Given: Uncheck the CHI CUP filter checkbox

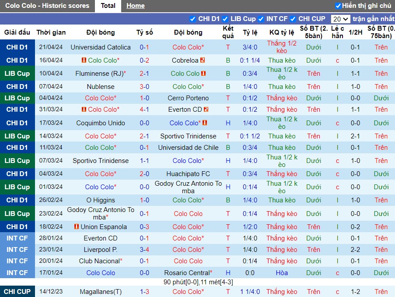Looking at the screenshot, I should coord(293,19).
